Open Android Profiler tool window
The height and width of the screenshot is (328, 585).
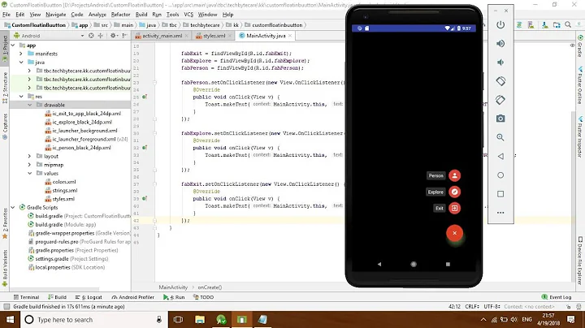[132, 297]
